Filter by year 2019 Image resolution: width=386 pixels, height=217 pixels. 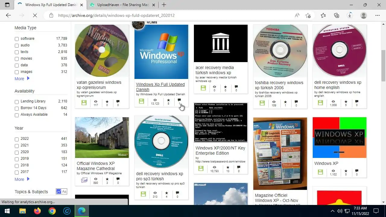(x=17, y=159)
